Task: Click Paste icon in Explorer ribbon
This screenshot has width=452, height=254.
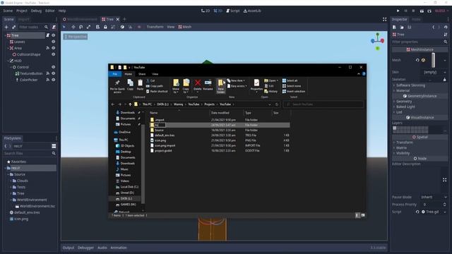Action: click(140, 85)
